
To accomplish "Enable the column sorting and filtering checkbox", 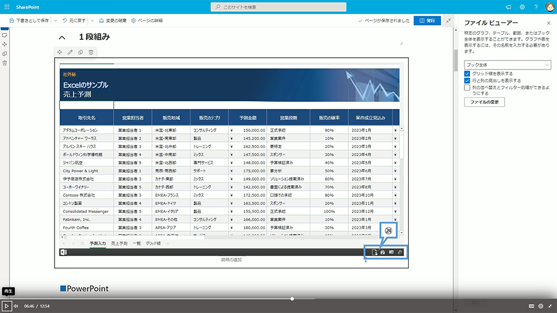I will [467, 87].
